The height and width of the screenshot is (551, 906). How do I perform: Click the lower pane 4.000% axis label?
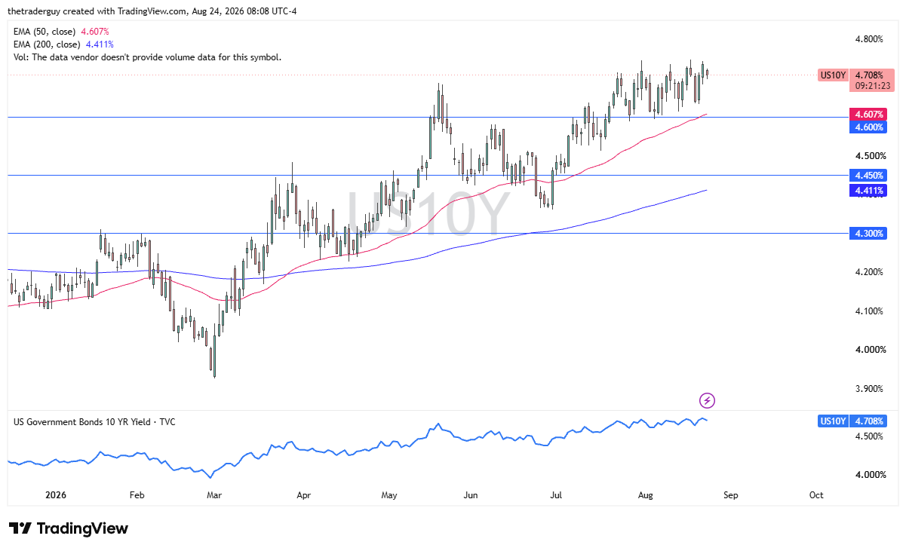(x=869, y=475)
